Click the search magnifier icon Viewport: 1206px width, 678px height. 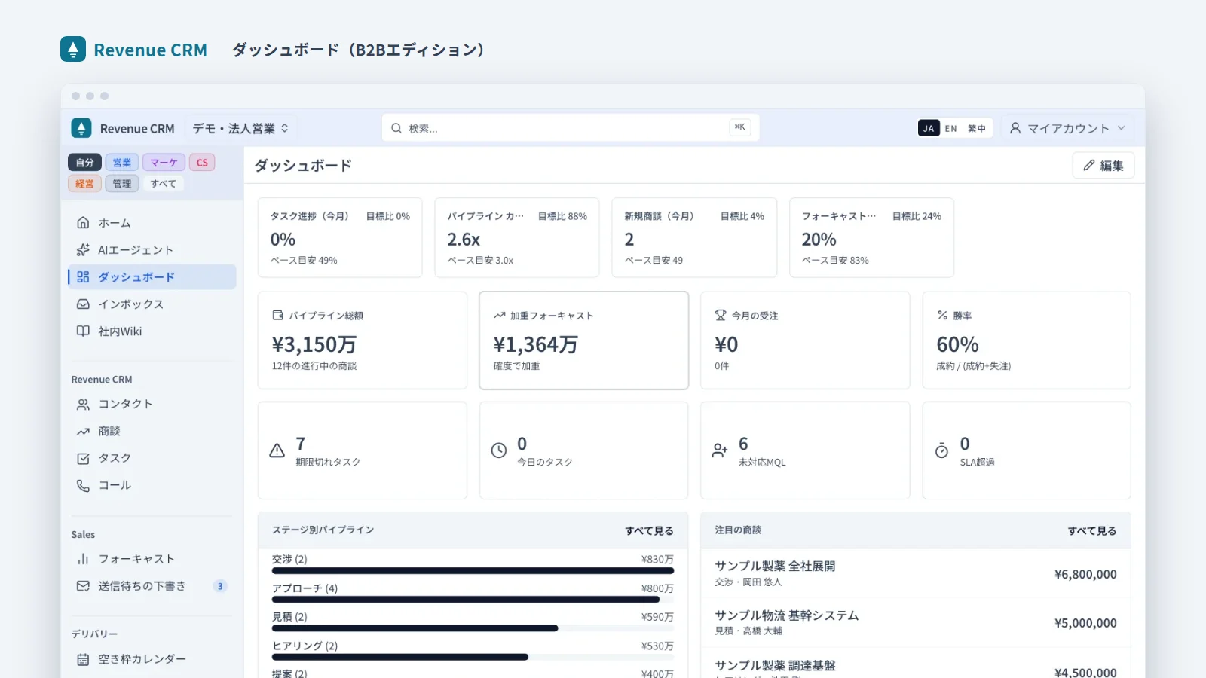pyautogui.click(x=396, y=128)
